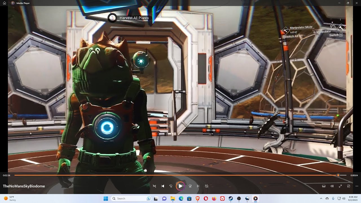The image size is (361, 203).
Task: Open OneDrive cloud tray icon
Action: click(x=327, y=198)
